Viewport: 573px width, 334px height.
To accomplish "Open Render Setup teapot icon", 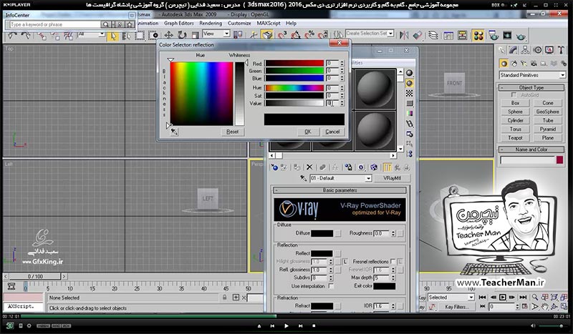I will pos(493,36).
